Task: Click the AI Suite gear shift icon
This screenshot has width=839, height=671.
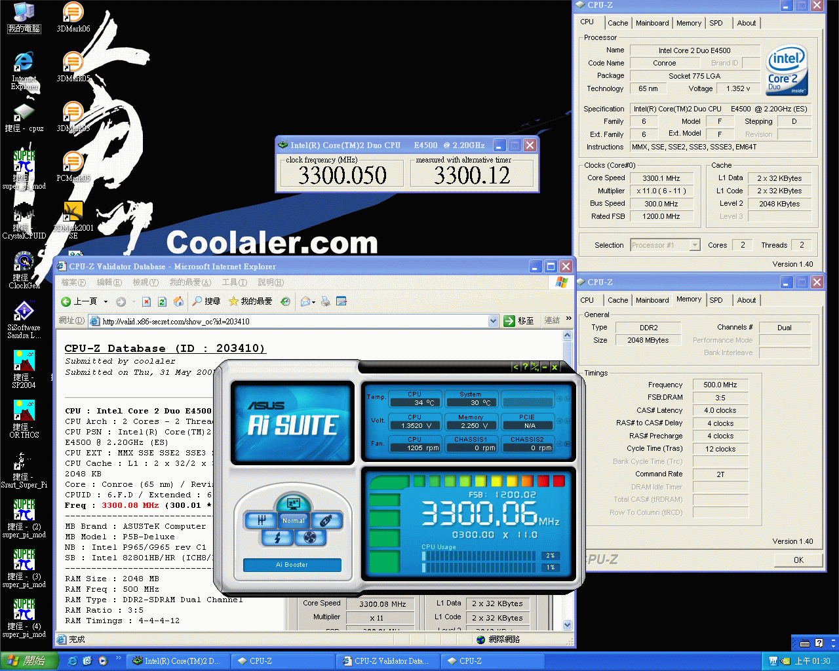Action: 261,520
